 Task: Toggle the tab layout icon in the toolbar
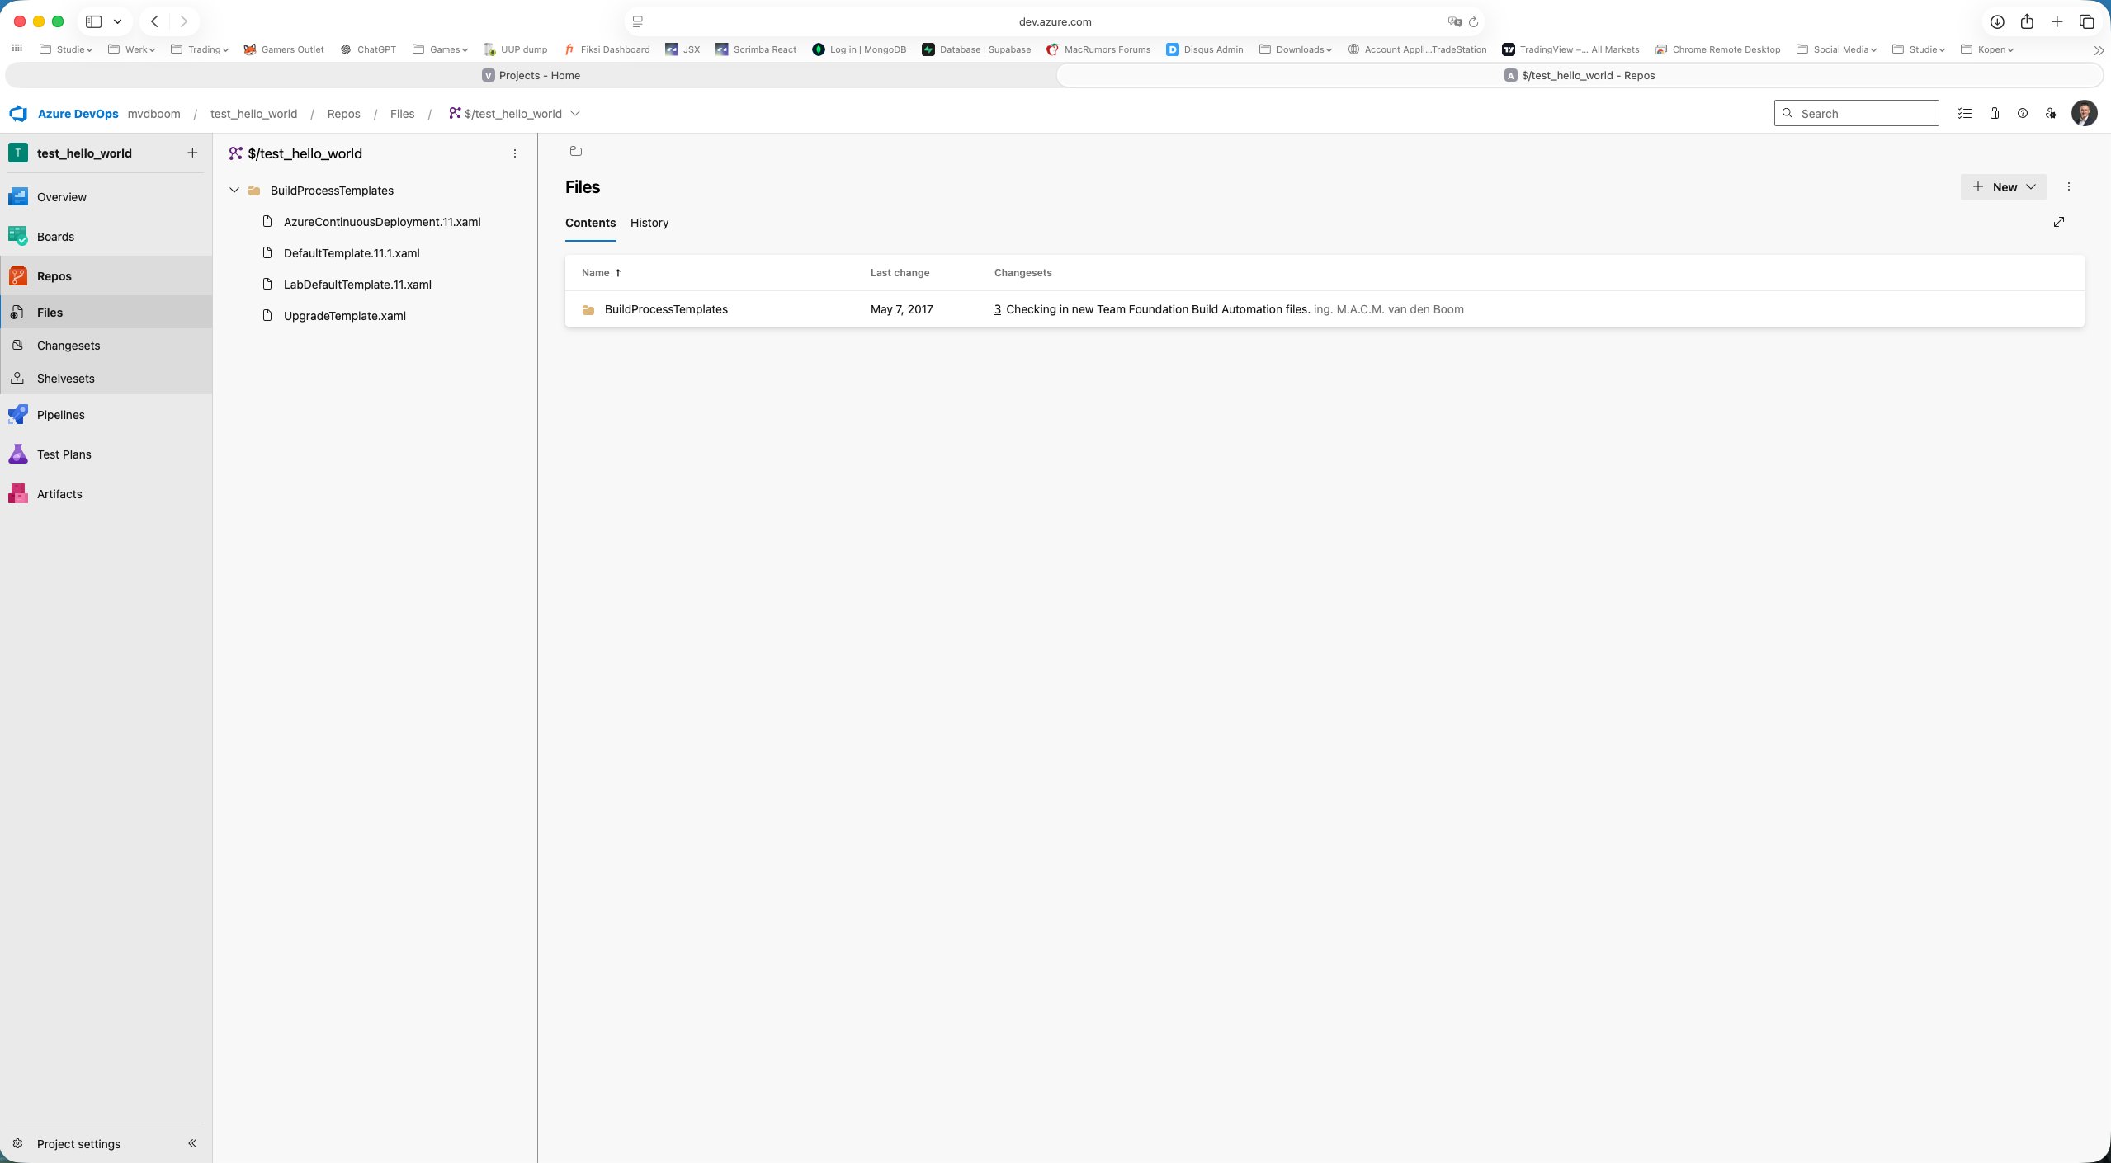[x=637, y=21]
